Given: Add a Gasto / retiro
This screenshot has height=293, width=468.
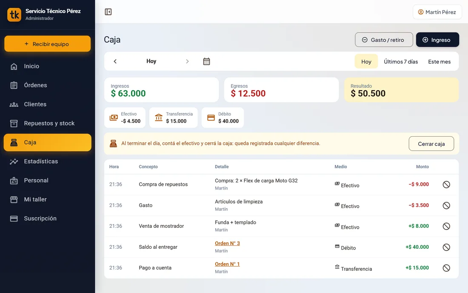Looking at the screenshot, I should 384,40.
